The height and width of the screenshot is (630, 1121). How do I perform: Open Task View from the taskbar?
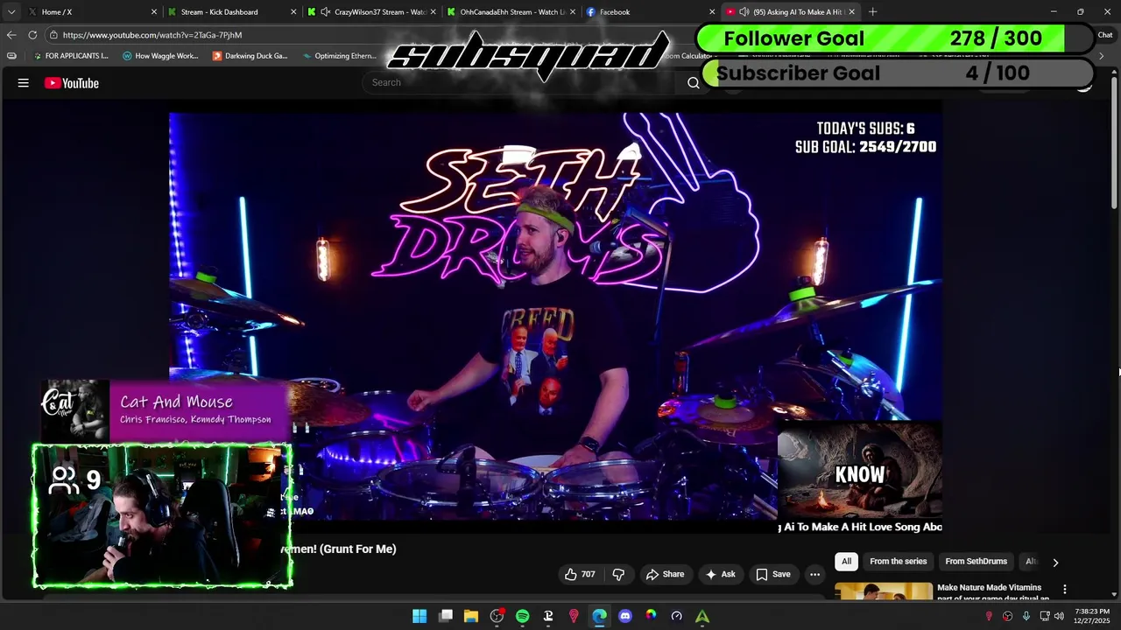tap(446, 616)
